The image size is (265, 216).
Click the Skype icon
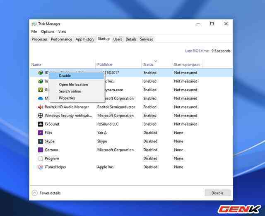coord(41,141)
